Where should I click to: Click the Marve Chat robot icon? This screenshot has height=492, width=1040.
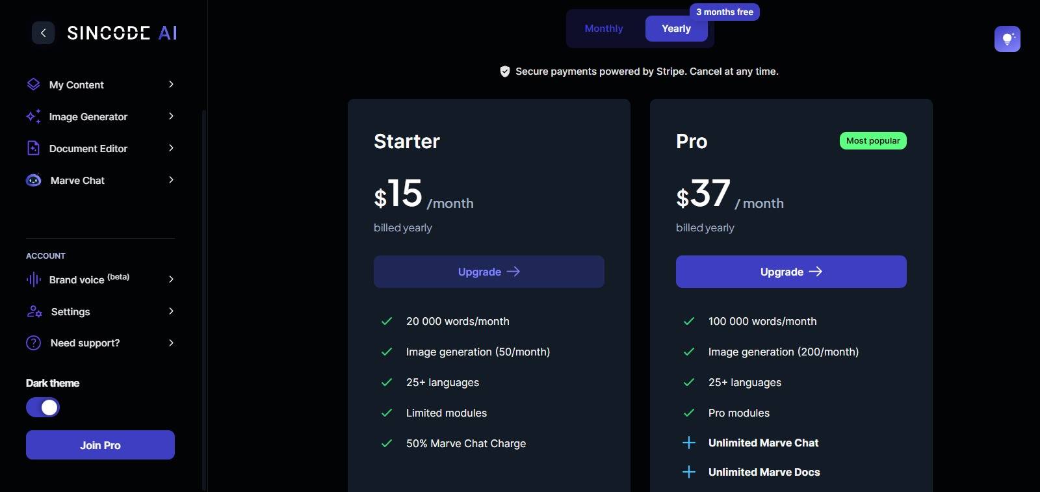click(33, 180)
